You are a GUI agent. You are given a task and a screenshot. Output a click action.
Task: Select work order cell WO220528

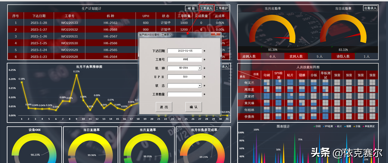69,57
